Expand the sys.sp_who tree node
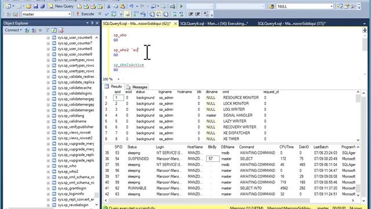Viewport: 371px width, 209px height. pyautogui.click(x=48, y=166)
